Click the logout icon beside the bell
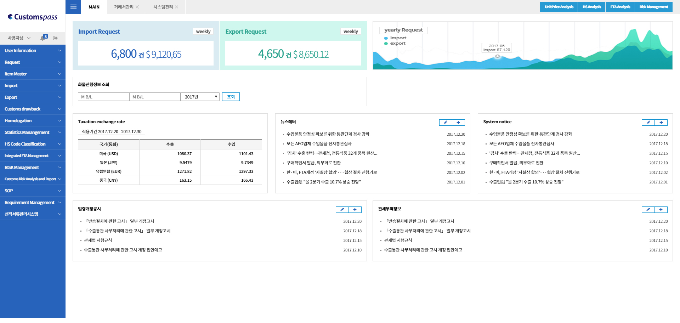This screenshot has width=680, height=323. tap(55, 38)
